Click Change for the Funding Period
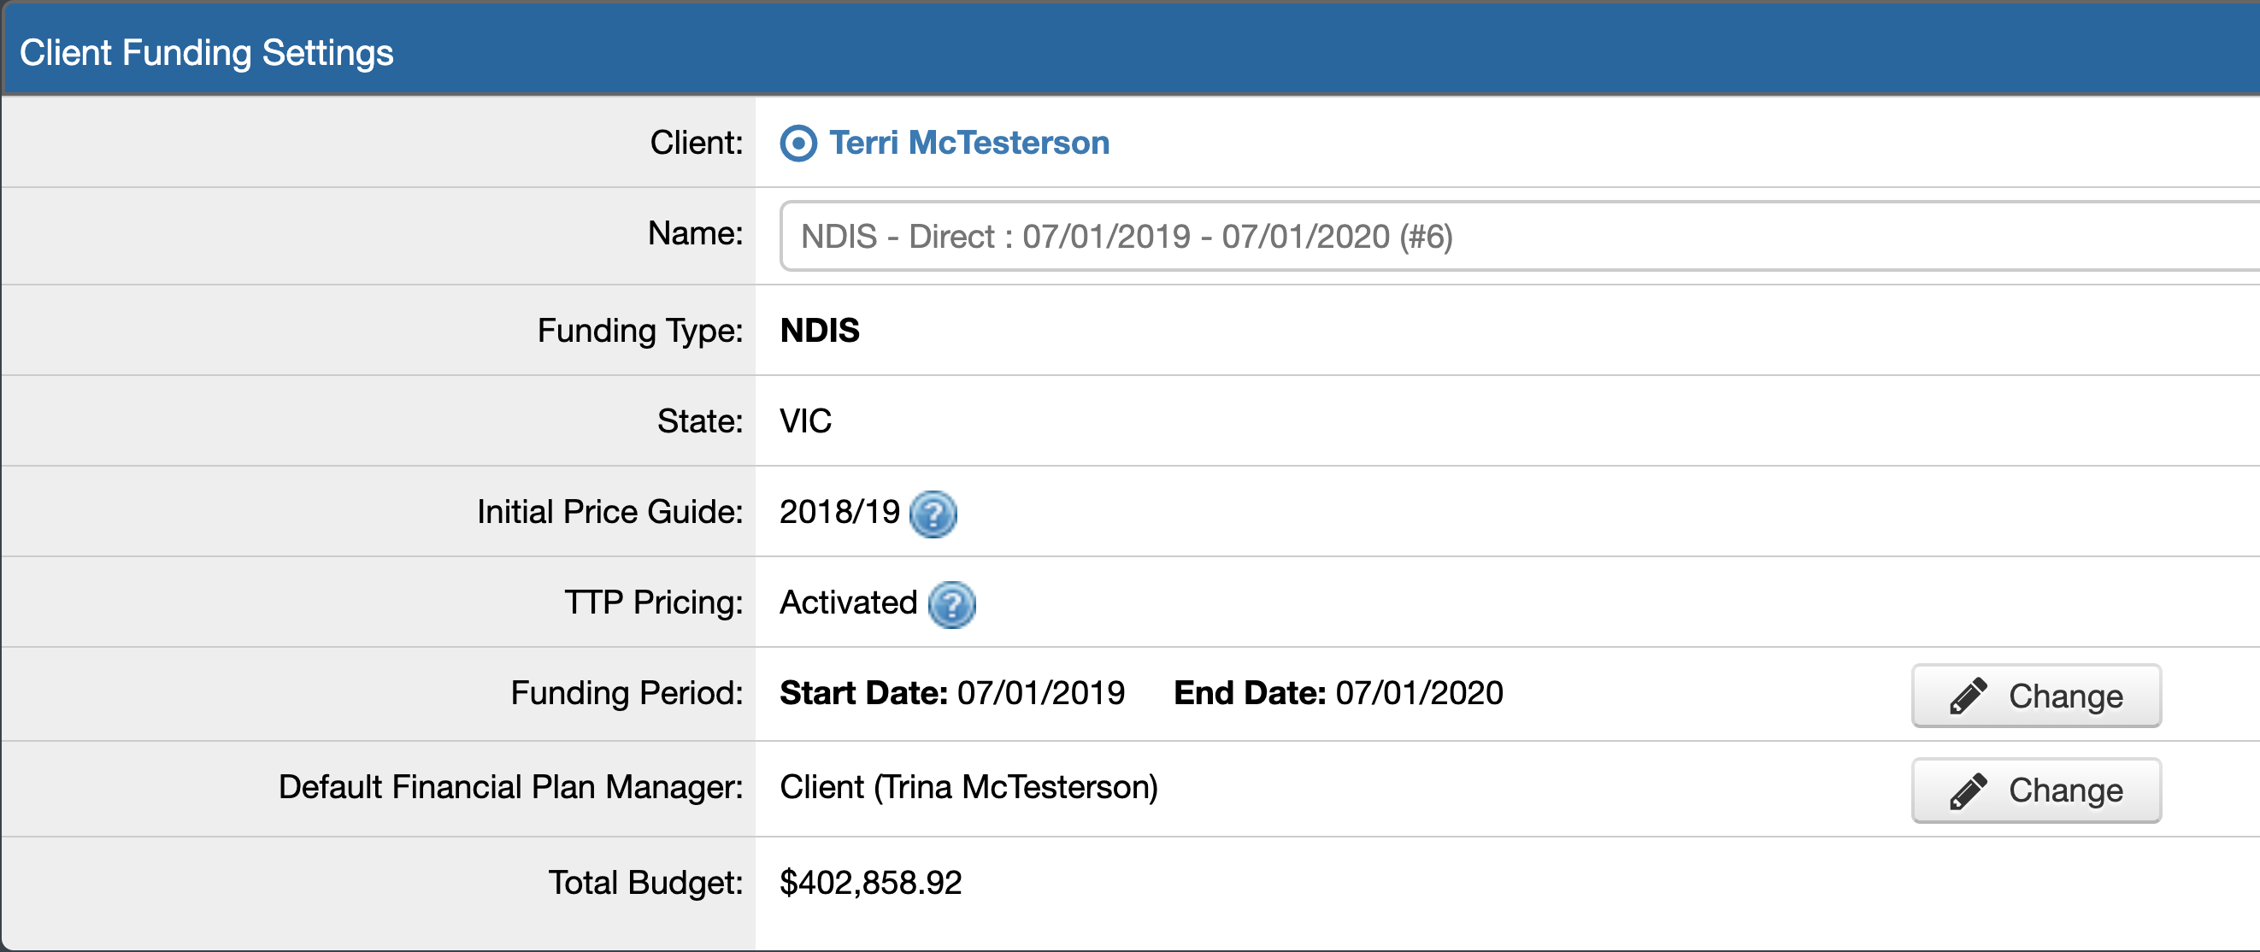This screenshot has width=2260, height=952. pyautogui.click(x=2035, y=695)
